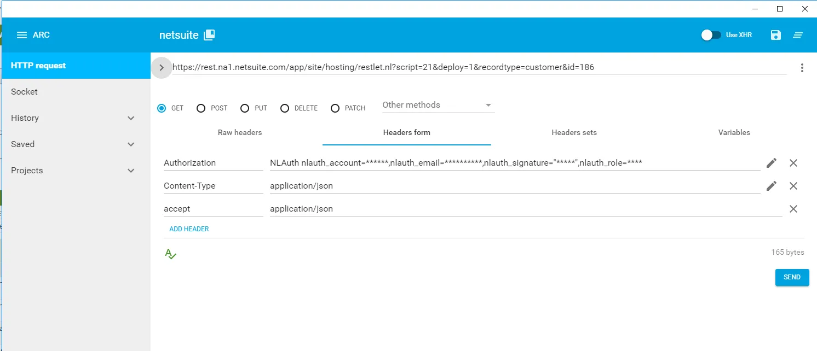Edit the Authorization header value with pencil
Screen dimensions: 817x351
[x=772, y=163]
